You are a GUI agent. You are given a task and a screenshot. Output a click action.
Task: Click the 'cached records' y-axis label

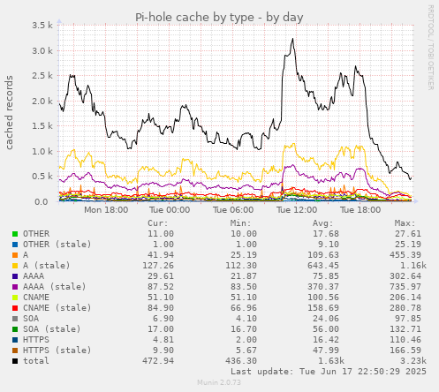(9, 112)
